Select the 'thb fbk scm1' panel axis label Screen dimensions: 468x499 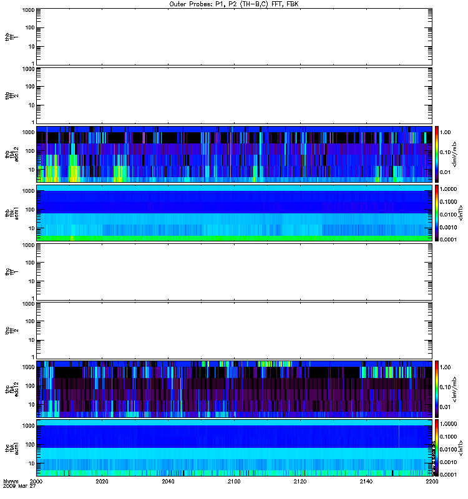click(11, 213)
